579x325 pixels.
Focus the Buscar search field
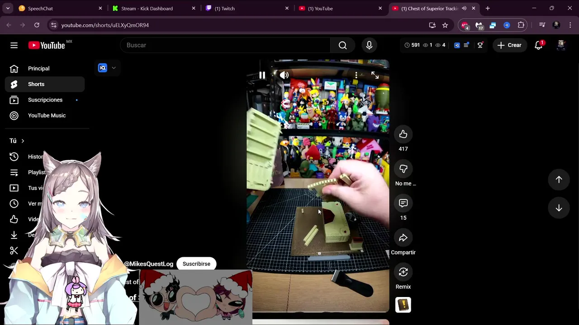[x=225, y=45]
